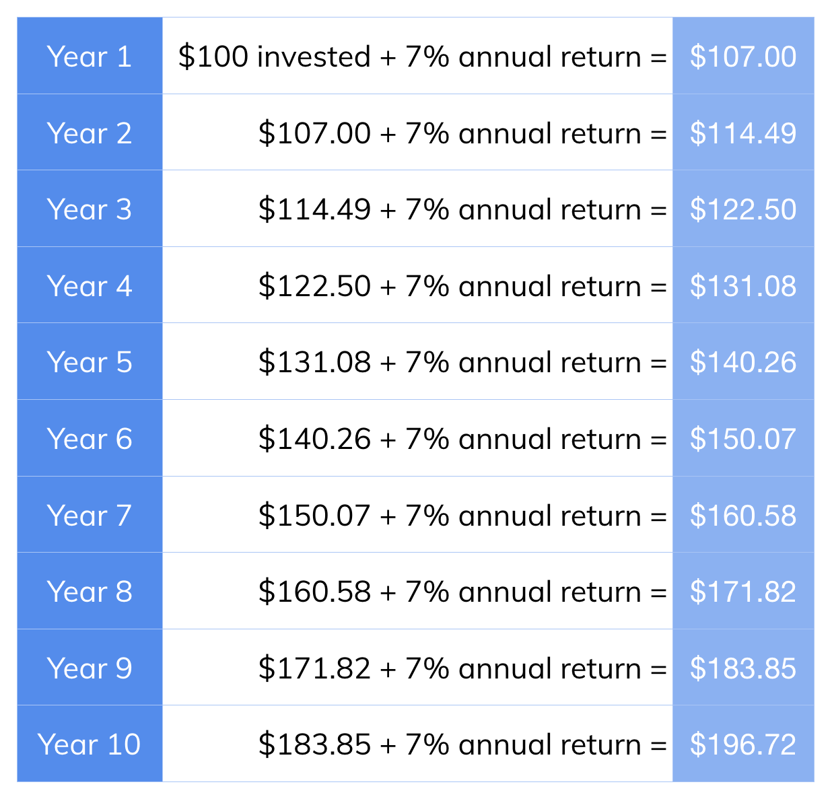Click the $160.58 result cell
The image size is (832, 801).
[x=743, y=515]
